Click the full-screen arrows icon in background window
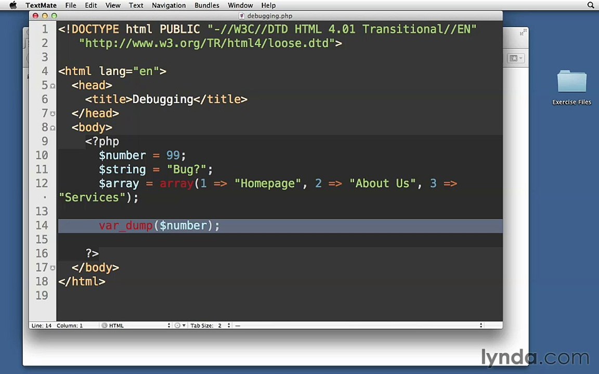 point(523,33)
